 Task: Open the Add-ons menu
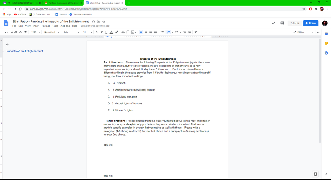coord(65,26)
